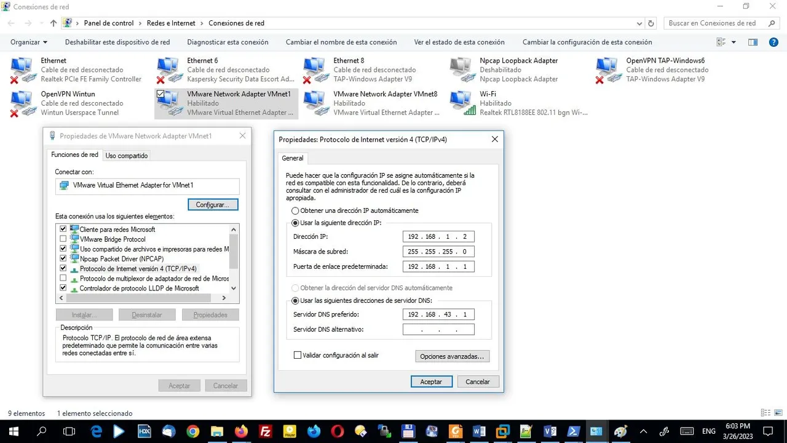The height and width of the screenshot is (443, 787).
Task: Open FileZilla from taskbar
Action: pyautogui.click(x=265, y=431)
